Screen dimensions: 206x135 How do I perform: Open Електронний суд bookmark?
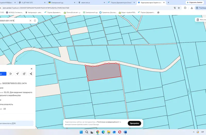[90, 12]
